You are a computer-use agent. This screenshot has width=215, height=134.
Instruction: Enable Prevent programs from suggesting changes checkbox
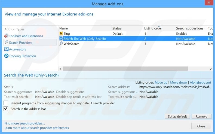coord(6,103)
